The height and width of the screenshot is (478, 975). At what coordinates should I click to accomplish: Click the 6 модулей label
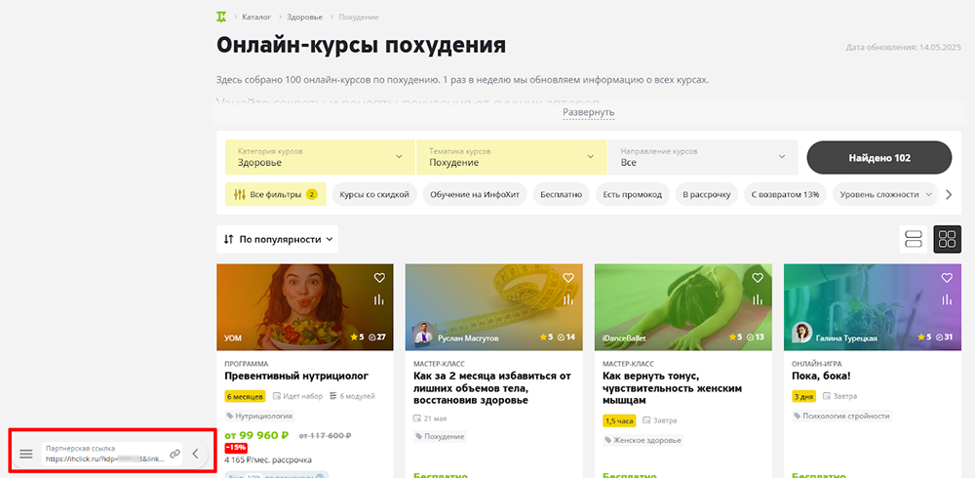click(x=352, y=396)
